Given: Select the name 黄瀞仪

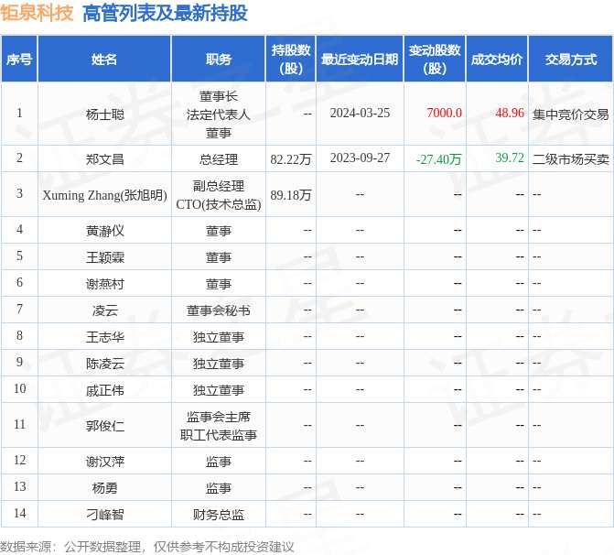Looking at the screenshot, I should point(104,231).
